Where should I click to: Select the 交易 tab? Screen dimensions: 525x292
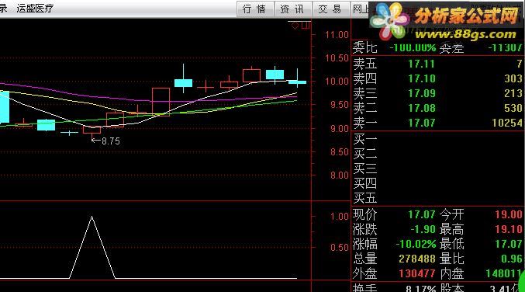pos(331,9)
